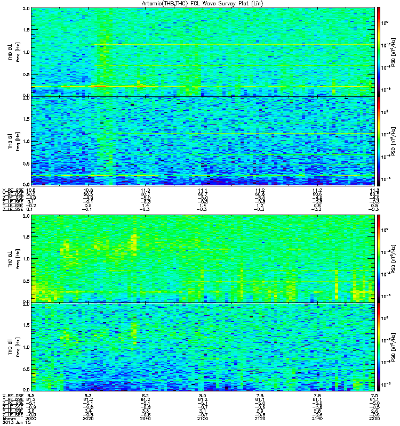
Task: Click the color bar beside the THC B∥ panel
Action: coord(378,347)
